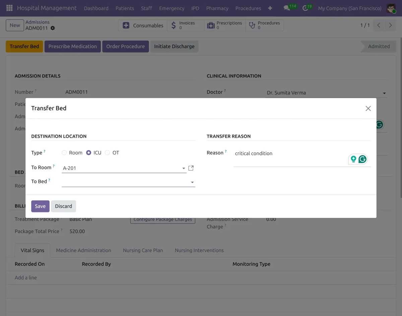Click the Prescribe Medication button

[x=73, y=47]
